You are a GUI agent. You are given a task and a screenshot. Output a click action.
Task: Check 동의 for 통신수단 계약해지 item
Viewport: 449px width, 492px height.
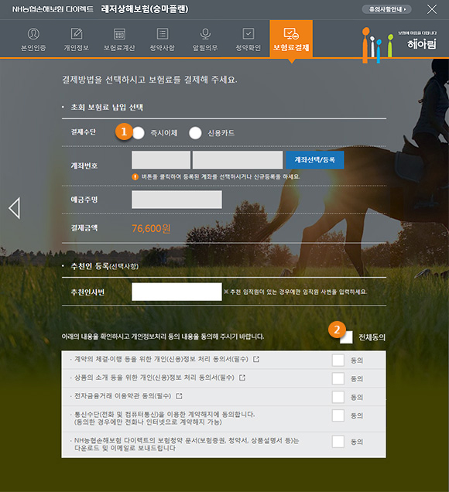pyautogui.click(x=338, y=415)
